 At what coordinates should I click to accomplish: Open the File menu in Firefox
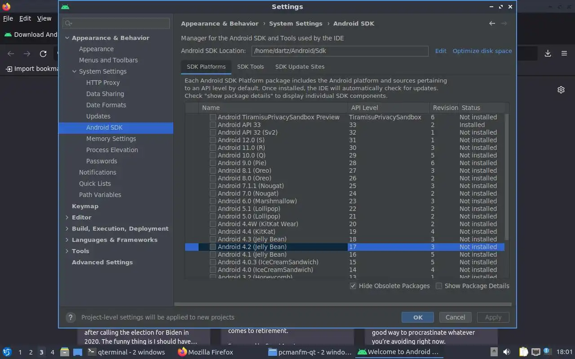pos(8,18)
